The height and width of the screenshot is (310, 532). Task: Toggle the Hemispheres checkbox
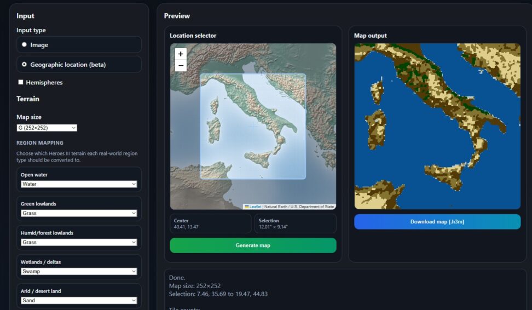coord(21,82)
